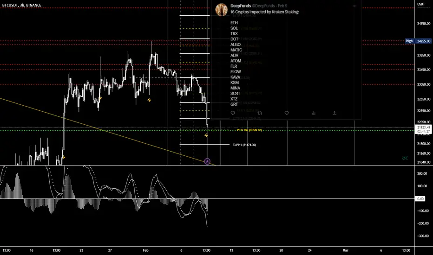
Task: Click the yellow lightning marker under the February 1 candles
Action: (x=149, y=100)
